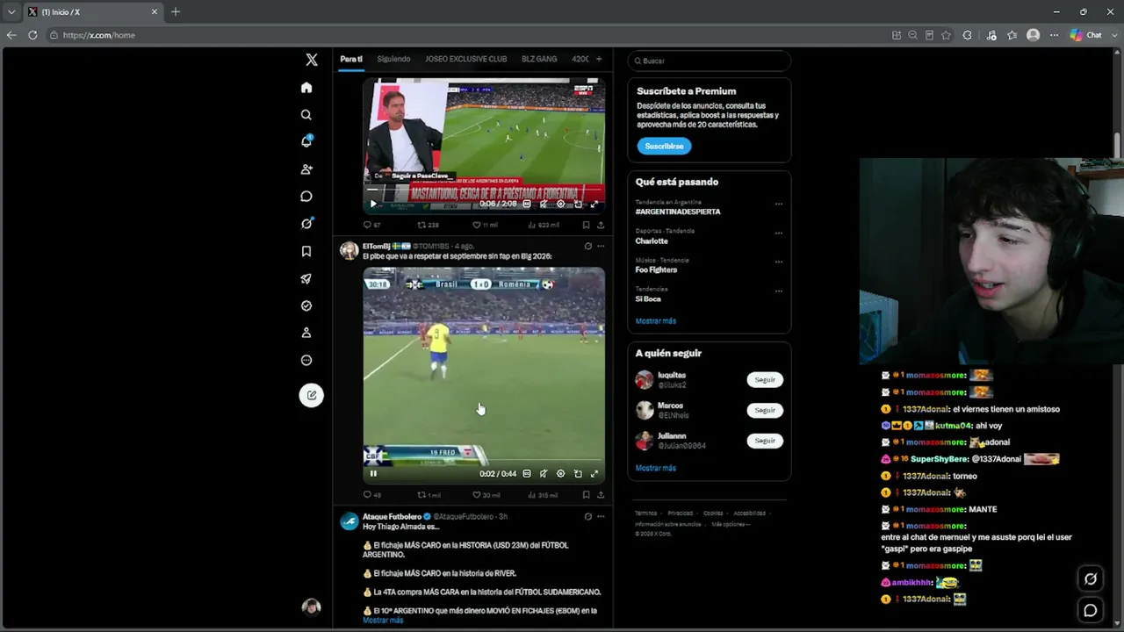Open options for the Foo Fighters trend
This screenshot has height=632, width=1124.
click(x=779, y=262)
